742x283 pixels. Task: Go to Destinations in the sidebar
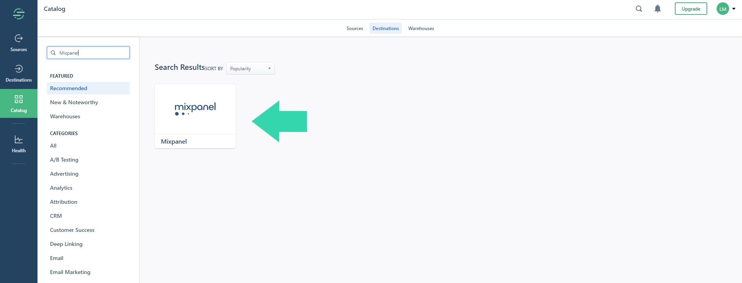pos(19,73)
